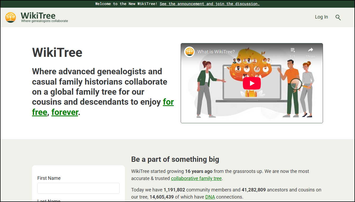Follow the 'forever' link
The height and width of the screenshot is (202, 355).
click(65, 112)
